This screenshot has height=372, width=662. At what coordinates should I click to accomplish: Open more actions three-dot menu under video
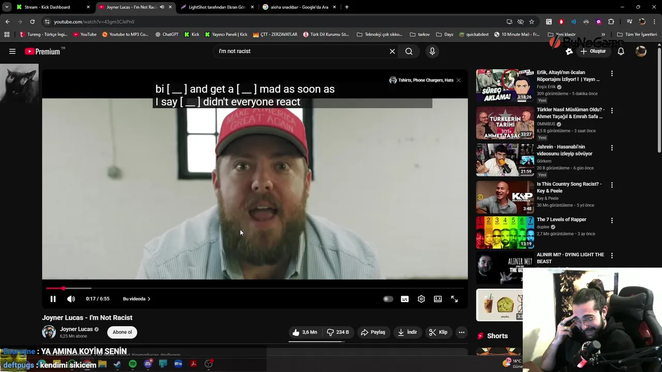[461, 332]
